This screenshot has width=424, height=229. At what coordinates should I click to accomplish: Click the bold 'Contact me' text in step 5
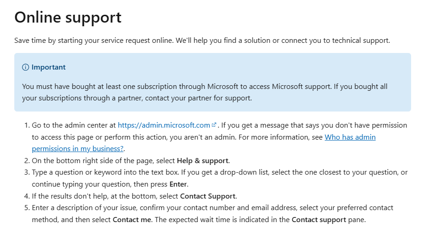click(131, 219)
